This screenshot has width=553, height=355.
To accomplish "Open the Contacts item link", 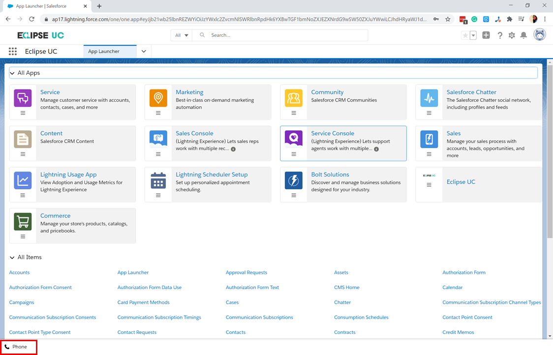I will 235,332.
